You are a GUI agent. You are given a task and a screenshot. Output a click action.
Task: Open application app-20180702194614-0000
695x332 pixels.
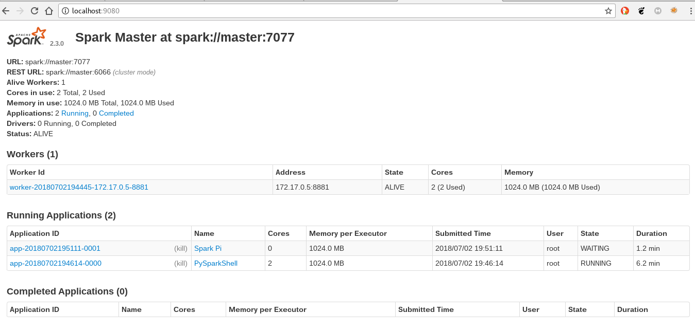point(56,263)
